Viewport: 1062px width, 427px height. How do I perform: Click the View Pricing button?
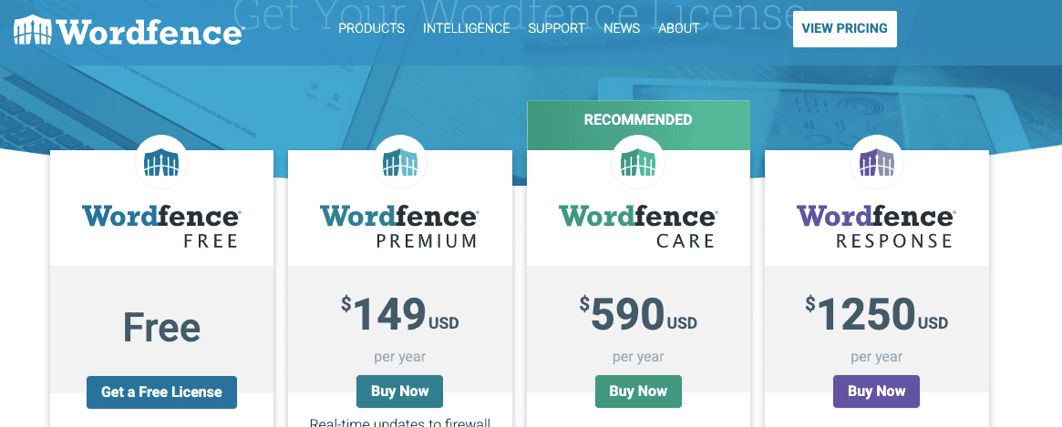coord(844,28)
